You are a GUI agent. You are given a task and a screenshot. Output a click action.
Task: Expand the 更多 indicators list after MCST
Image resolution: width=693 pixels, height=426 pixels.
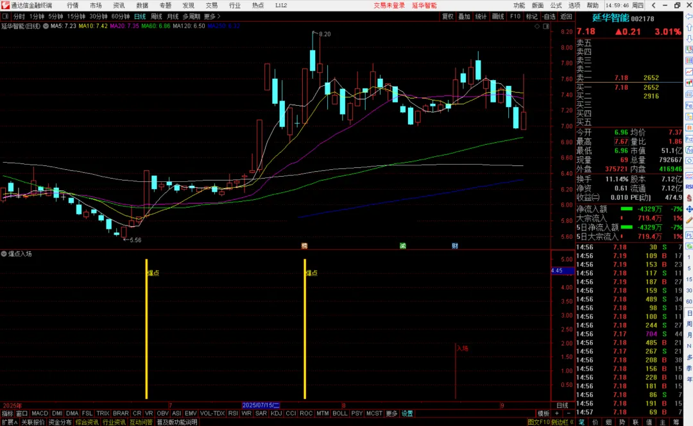pos(391,414)
